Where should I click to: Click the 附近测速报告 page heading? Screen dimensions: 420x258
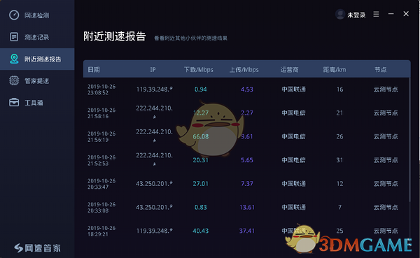pyautogui.click(x=115, y=36)
